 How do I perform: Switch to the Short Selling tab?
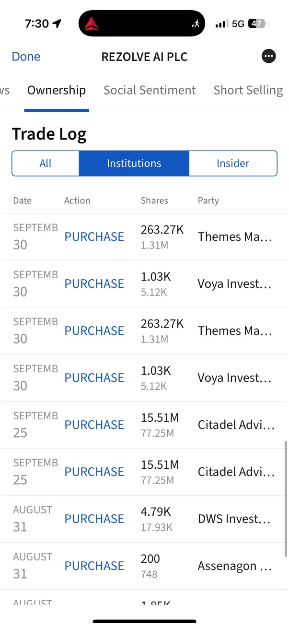point(248,90)
